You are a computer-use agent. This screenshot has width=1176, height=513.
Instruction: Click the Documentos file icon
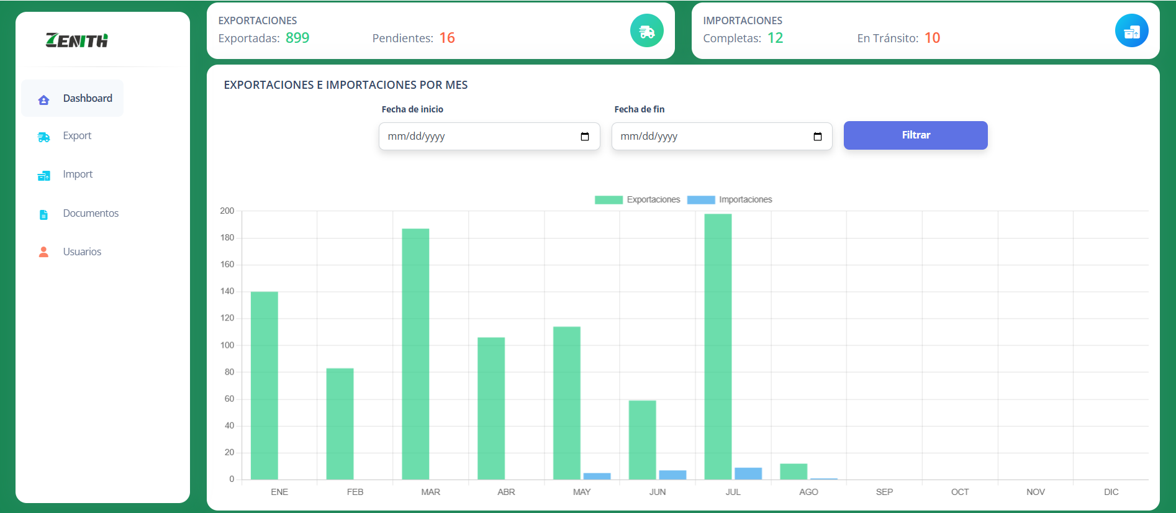pos(43,214)
